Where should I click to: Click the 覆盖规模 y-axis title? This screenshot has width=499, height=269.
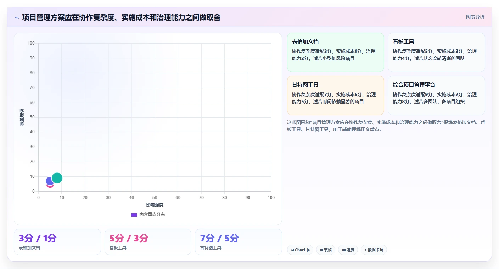point(22,117)
